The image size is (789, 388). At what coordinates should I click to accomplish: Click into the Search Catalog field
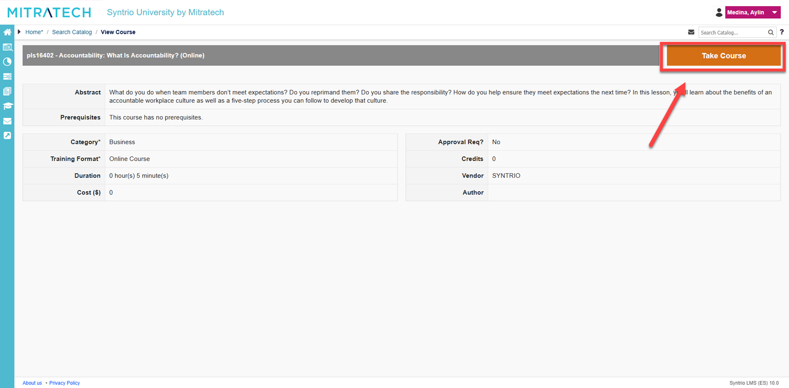[x=732, y=32]
